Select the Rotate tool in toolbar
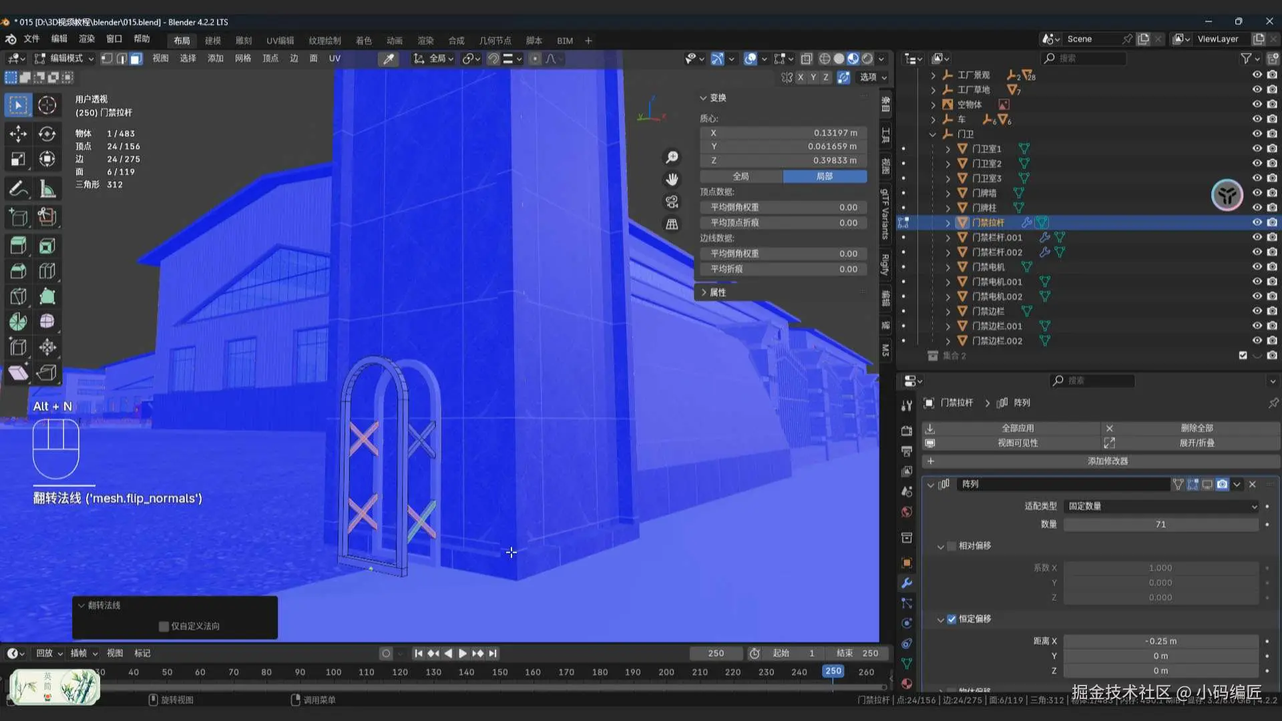Screen dimensions: 1282x721 point(47,134)
